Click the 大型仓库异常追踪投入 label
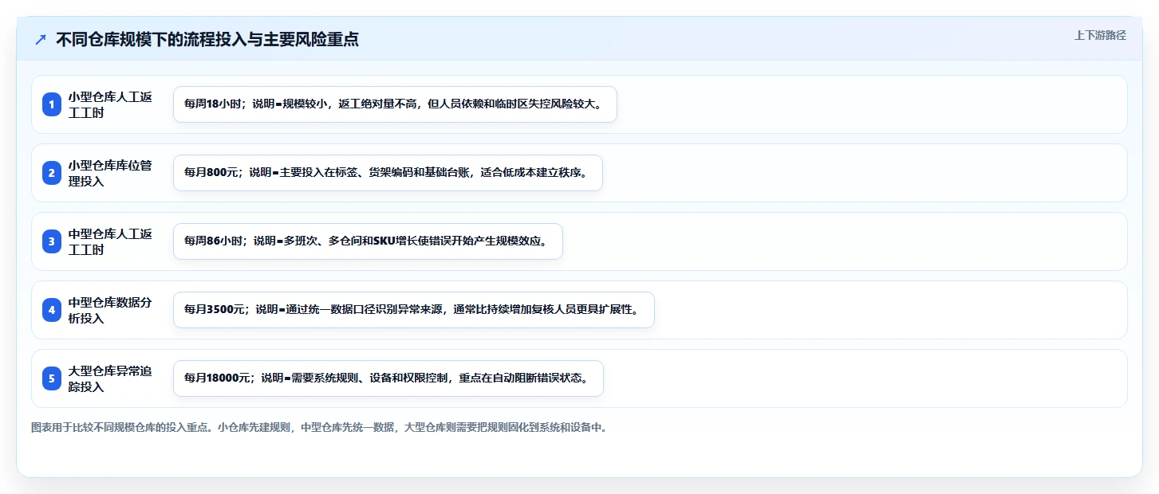The width and height of the screenshot is (1159, 494). 110,378
